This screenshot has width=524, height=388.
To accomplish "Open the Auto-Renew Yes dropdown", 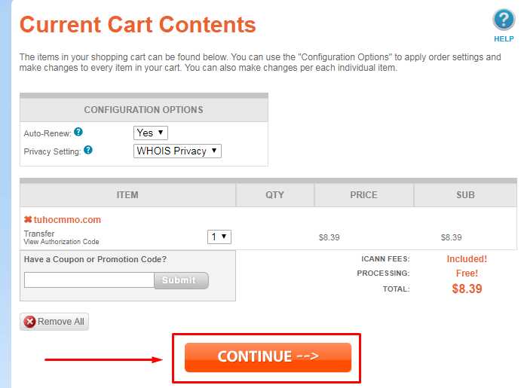I will 151,133.
